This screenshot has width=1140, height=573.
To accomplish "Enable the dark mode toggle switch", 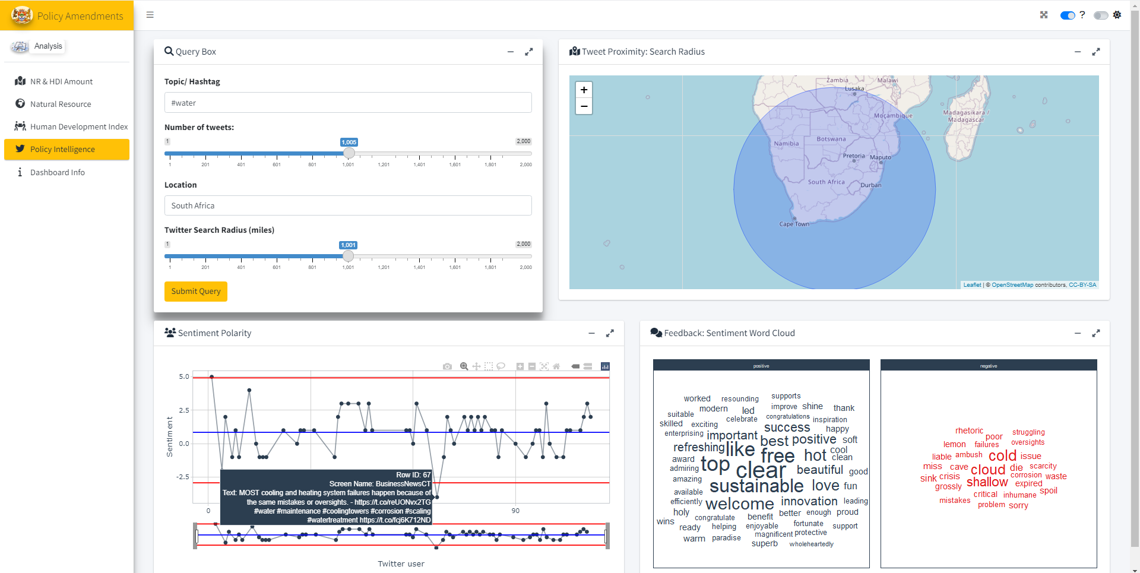I will (1100, 15).
